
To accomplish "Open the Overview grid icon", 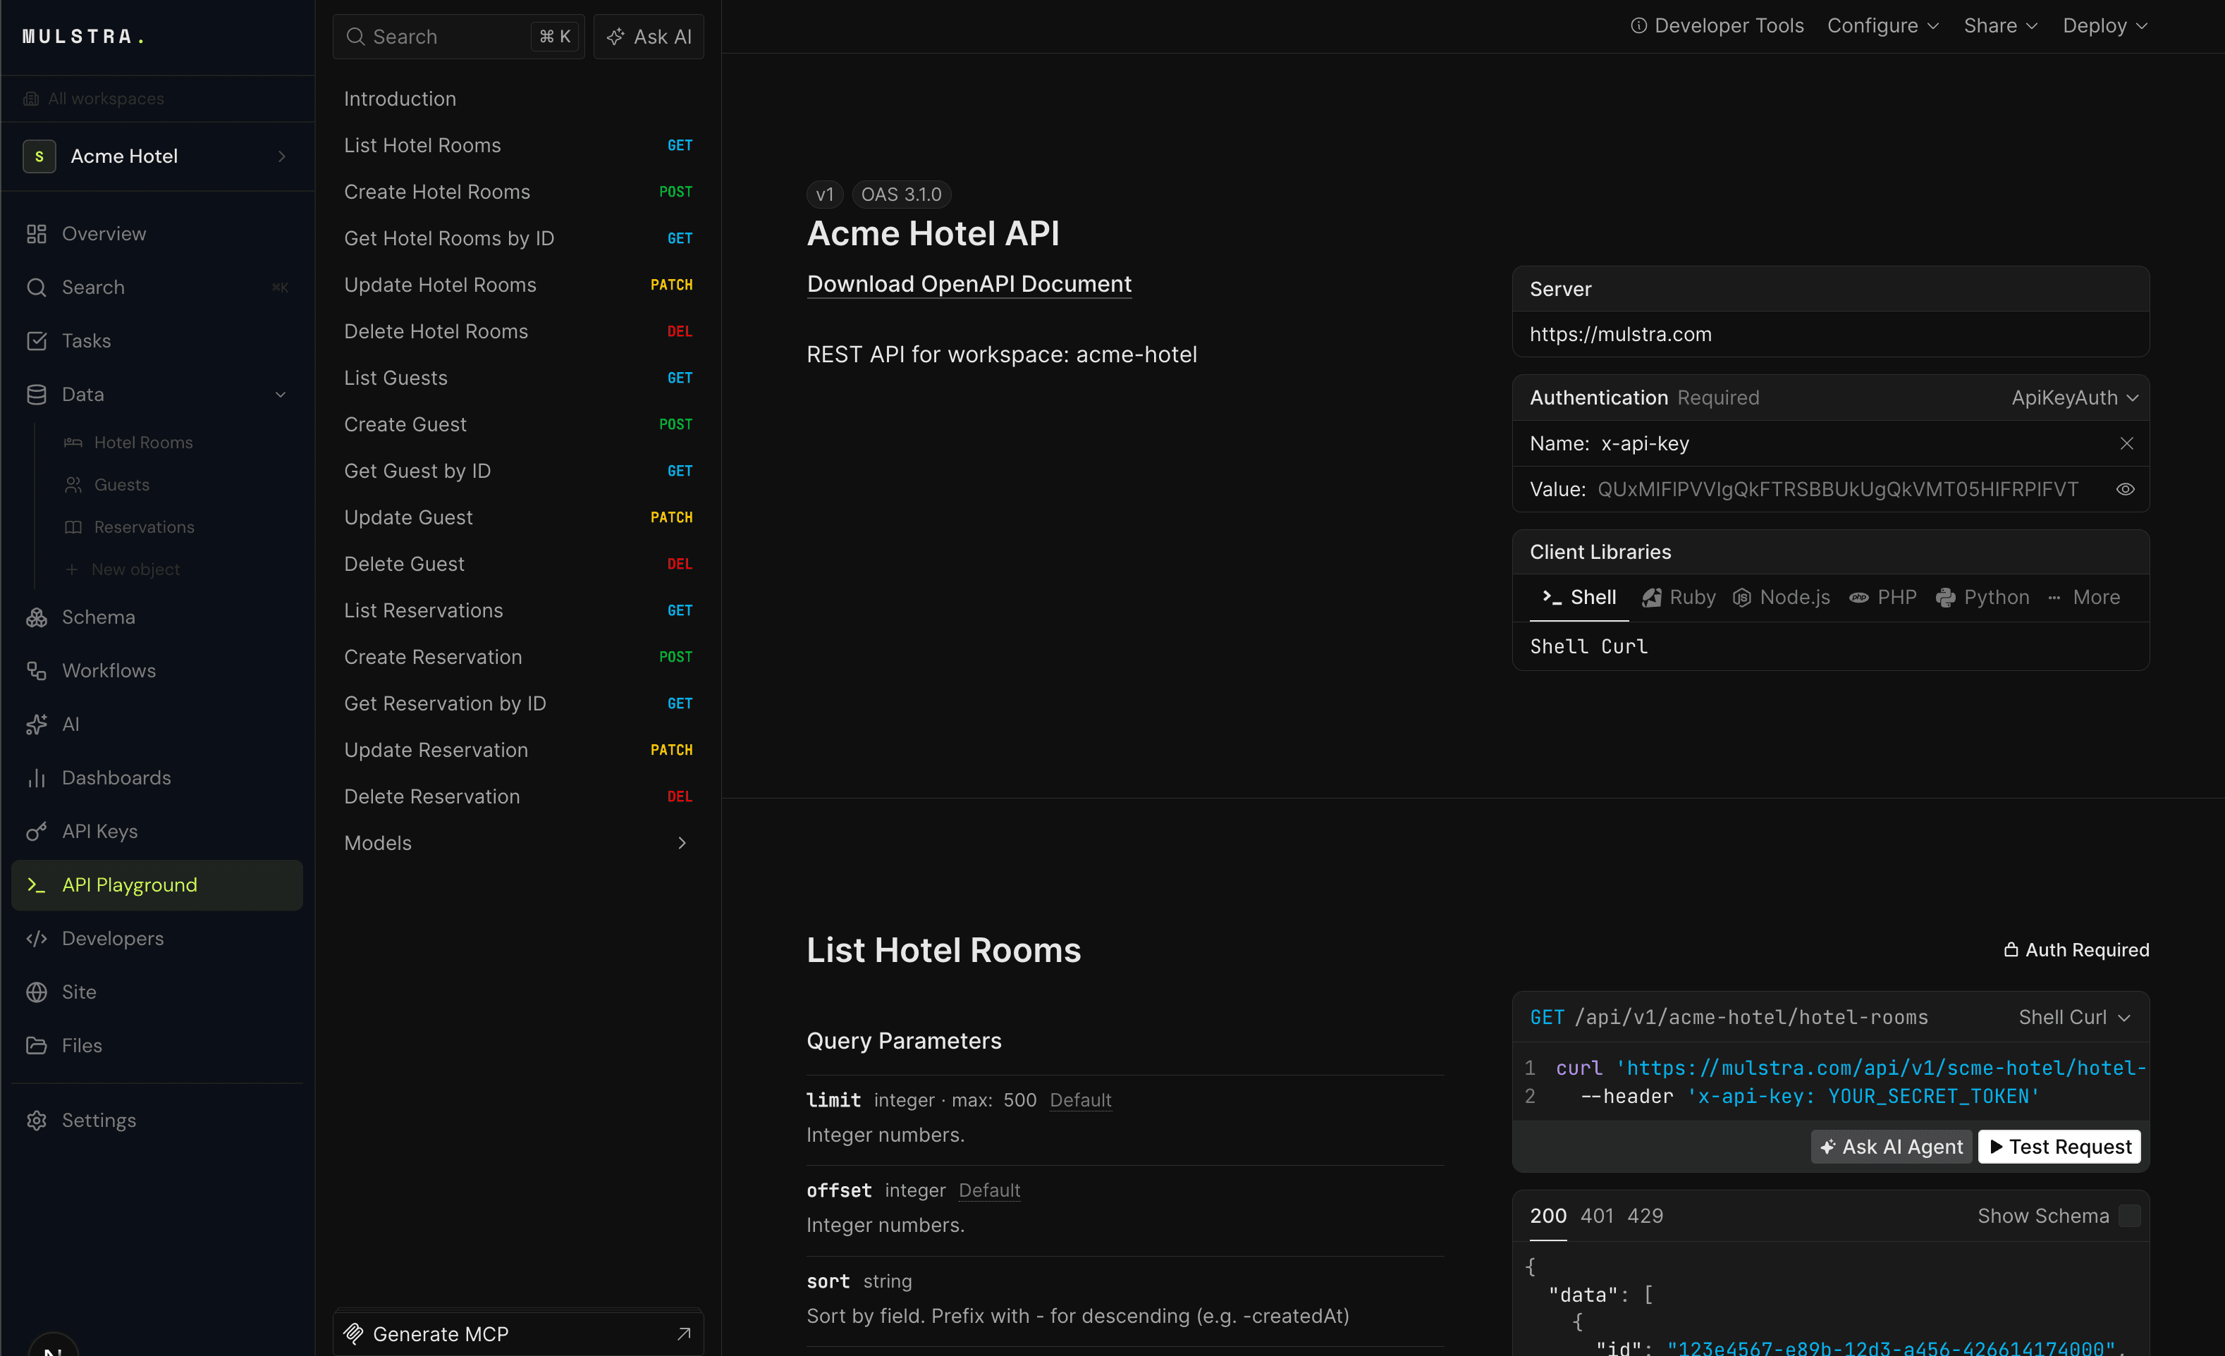I will (x=36, y=234).
